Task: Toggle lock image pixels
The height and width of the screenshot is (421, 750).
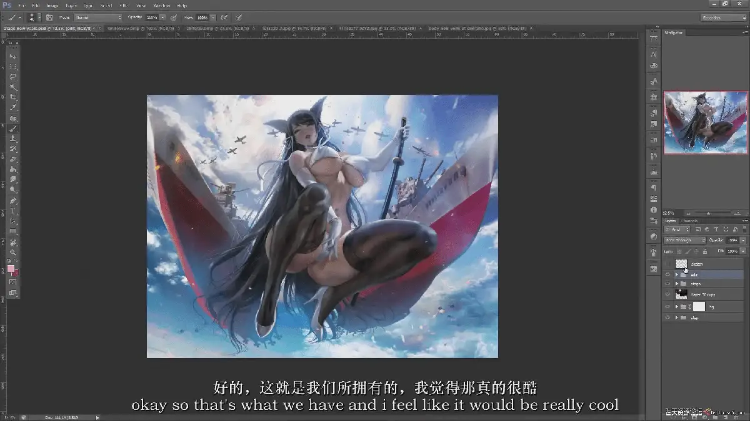Action: click(688, 251)
